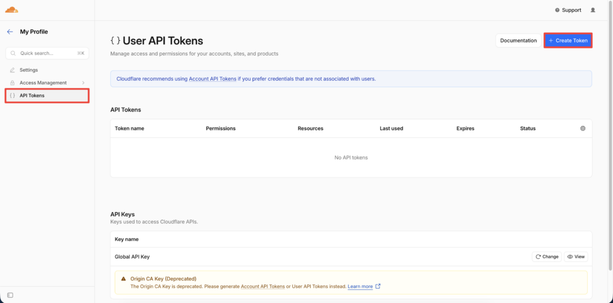The image size is (613, 303).
Task: Expand Access Management in the sidebar
Action: [47, 83]
